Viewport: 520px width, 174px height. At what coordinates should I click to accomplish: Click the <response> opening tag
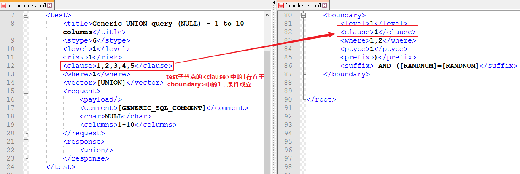coord(84,142)
